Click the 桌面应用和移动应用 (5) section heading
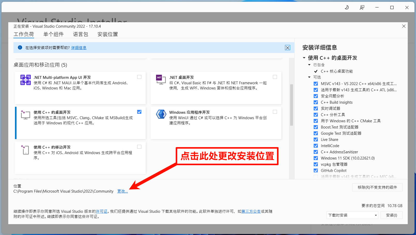The width and height of the screenshot is (416, 235). pos(40,65)
